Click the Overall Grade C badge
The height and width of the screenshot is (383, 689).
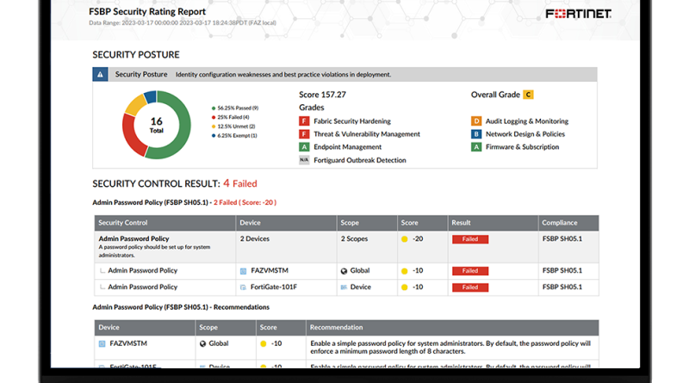click(528, 95)
